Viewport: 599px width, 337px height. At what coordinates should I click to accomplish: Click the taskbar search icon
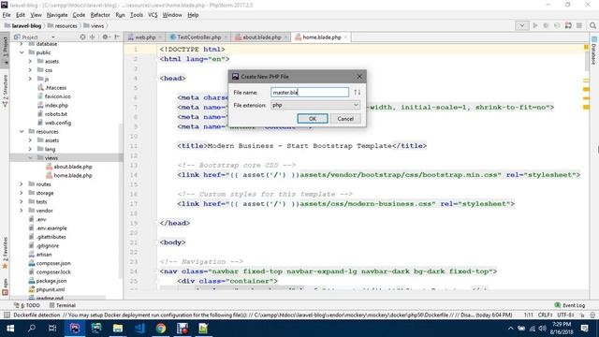32,329
